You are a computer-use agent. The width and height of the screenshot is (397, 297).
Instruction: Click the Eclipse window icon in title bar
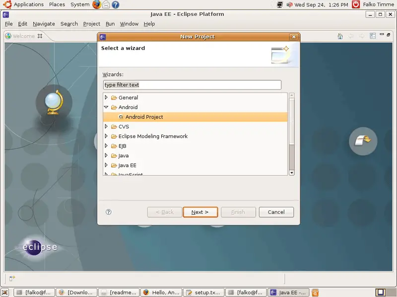coord(6,14)
